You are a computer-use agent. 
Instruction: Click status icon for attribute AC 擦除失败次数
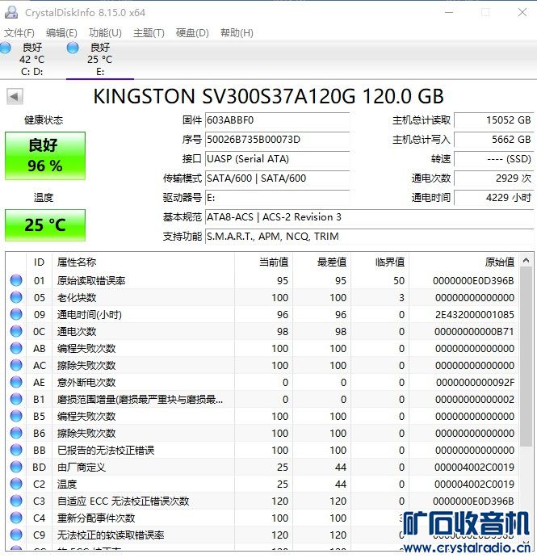tap(16, 365)
